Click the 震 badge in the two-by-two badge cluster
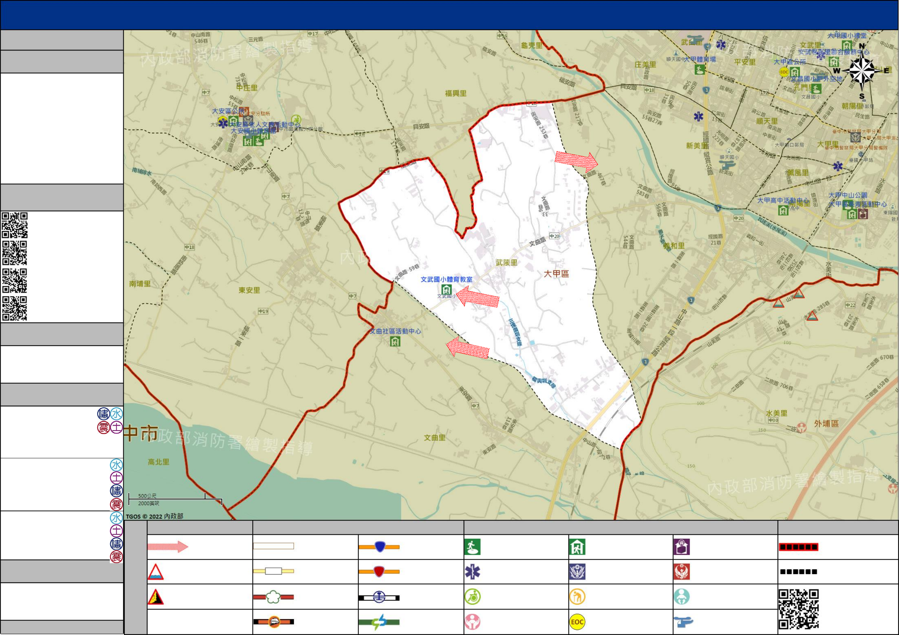 [103, 427]
